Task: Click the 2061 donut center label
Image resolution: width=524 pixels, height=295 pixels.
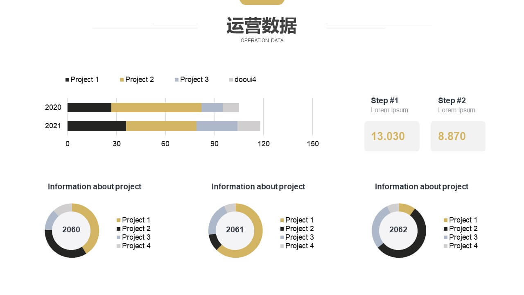Action: (x=235, y=230)
